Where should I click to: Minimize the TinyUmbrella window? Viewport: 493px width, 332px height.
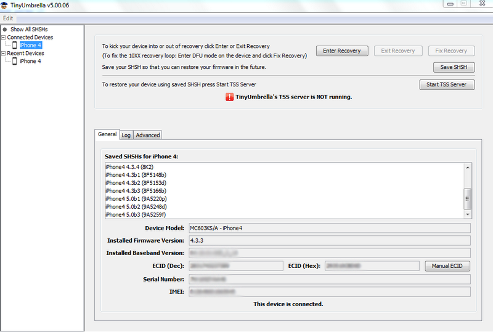pos(450,4)
